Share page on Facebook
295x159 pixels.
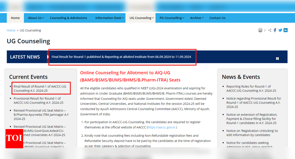[x=275, y=30]
